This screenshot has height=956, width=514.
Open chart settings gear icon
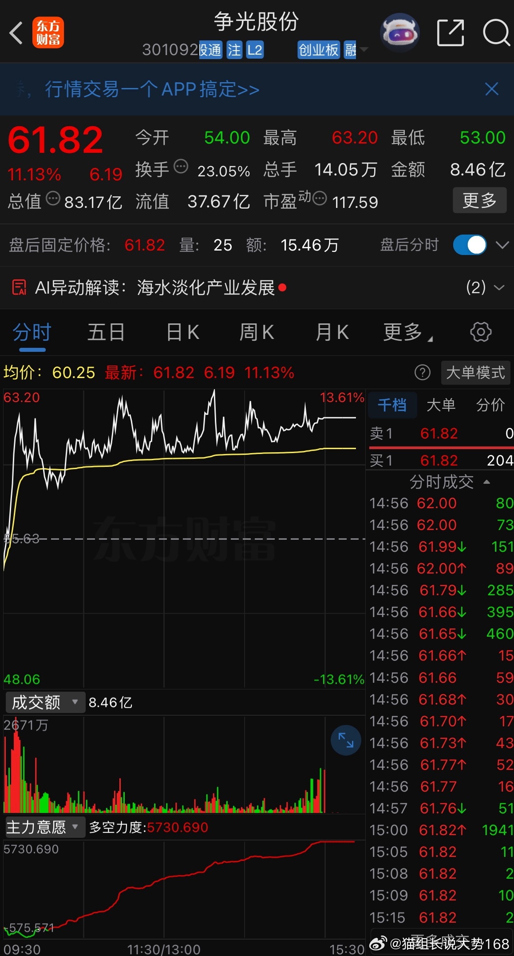(x=481, y=332)
